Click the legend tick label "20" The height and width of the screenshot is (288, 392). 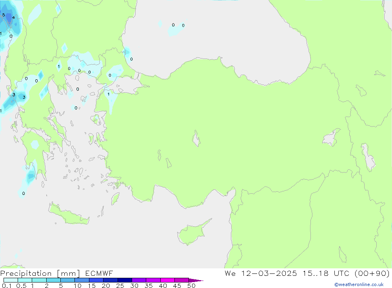106,286
